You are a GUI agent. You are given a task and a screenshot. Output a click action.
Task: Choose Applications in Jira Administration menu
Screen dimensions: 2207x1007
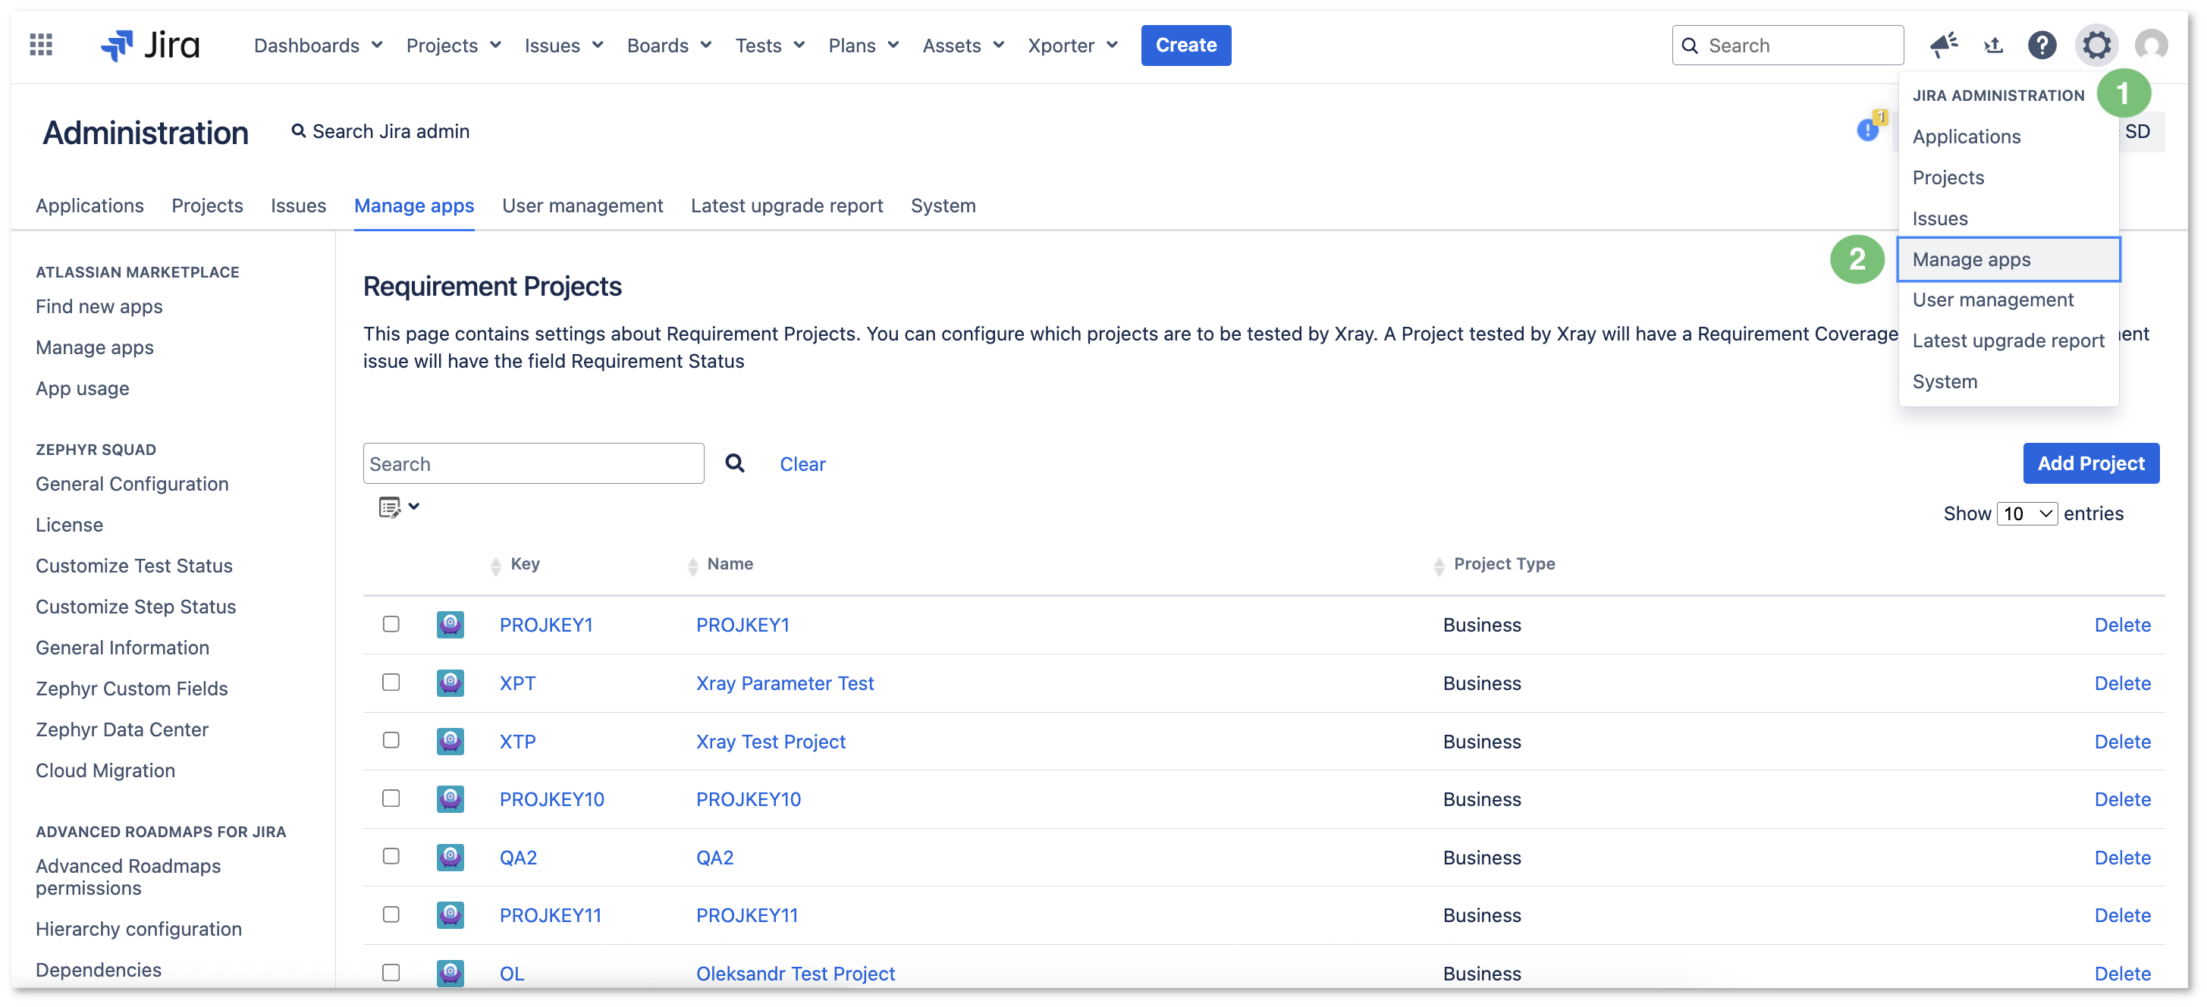2008,136
